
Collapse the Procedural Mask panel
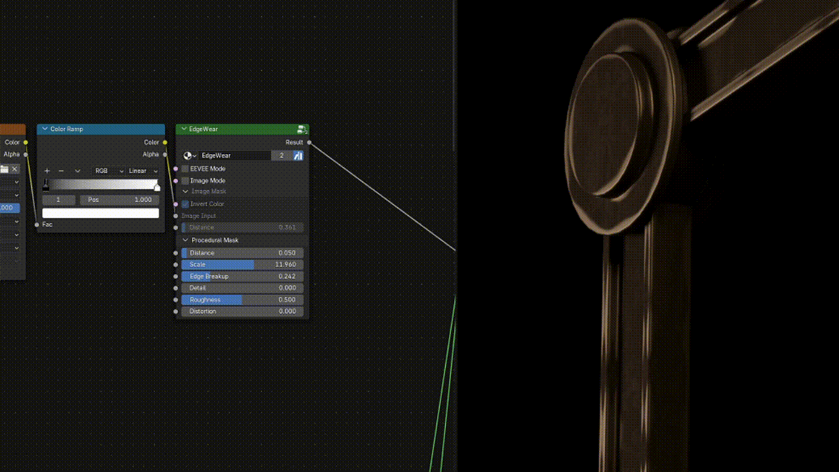tap(185, 240)
